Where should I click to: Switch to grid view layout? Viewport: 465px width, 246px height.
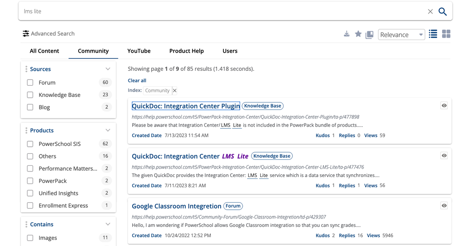click(x=446, y=34)
